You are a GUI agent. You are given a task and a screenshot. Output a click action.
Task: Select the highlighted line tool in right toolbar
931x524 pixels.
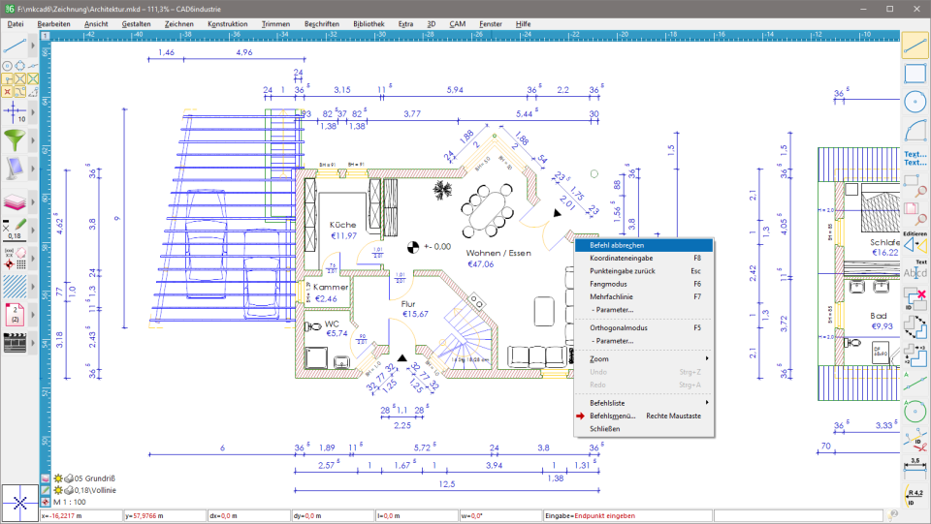pyautogui.click(x=915, y=46)
